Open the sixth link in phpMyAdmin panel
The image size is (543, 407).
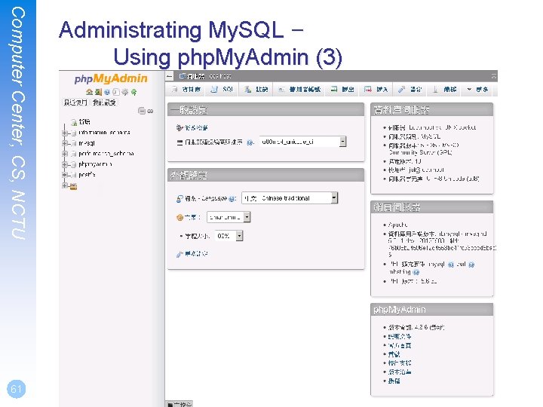(400, 372)
